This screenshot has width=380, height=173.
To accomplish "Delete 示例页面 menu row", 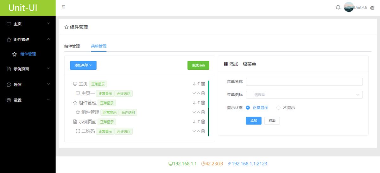I will coord(203,122).
